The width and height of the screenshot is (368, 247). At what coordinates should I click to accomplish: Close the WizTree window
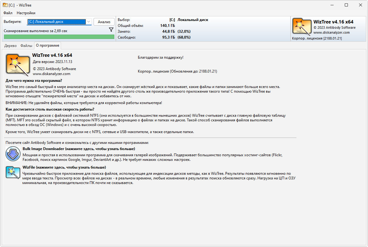(x=361, y=5)
